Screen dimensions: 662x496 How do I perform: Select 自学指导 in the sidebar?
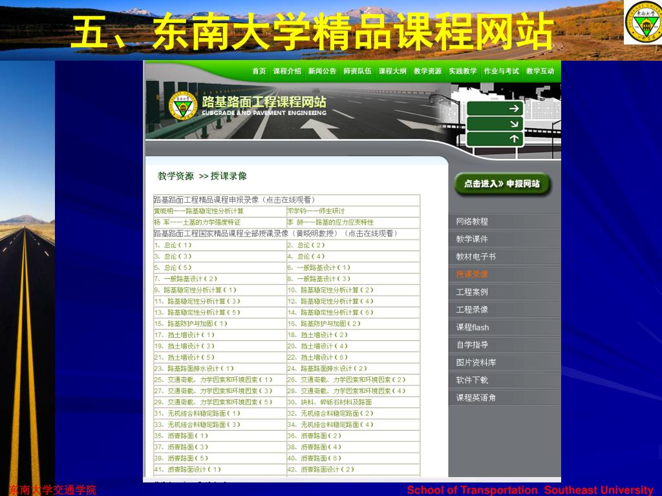coord(472,345)
